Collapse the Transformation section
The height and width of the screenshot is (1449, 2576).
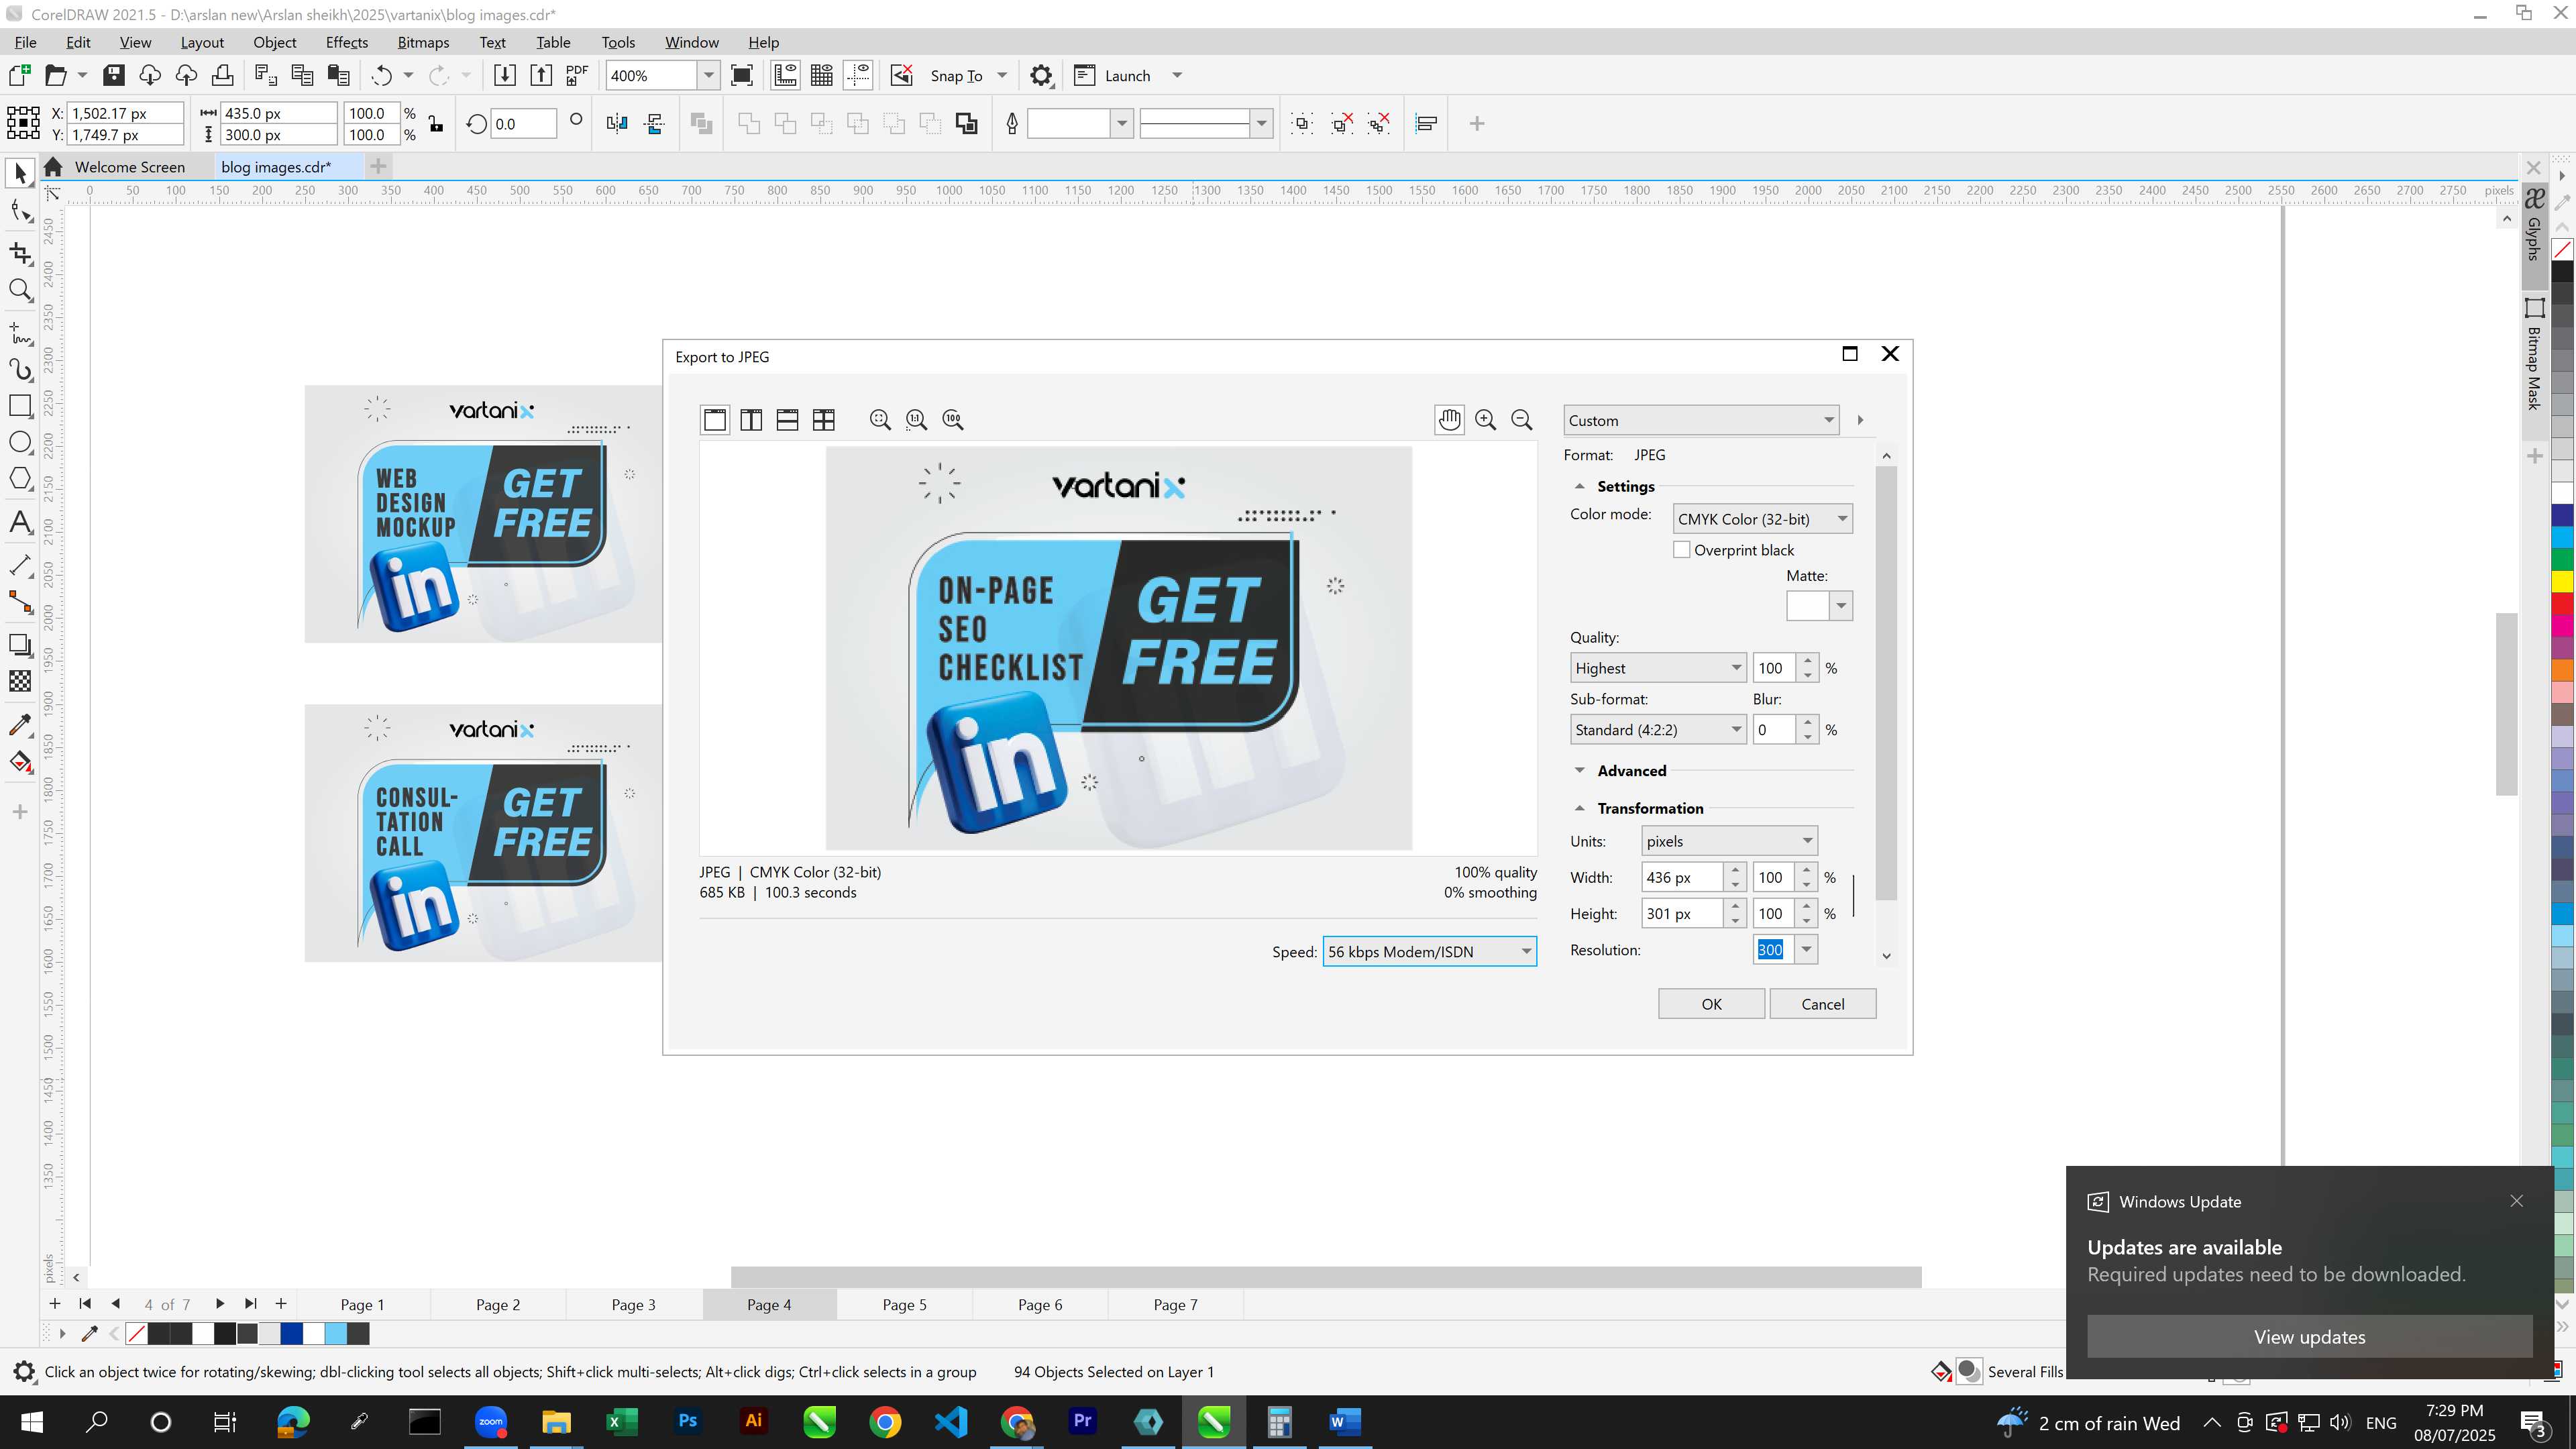(x=1580, y=808)
